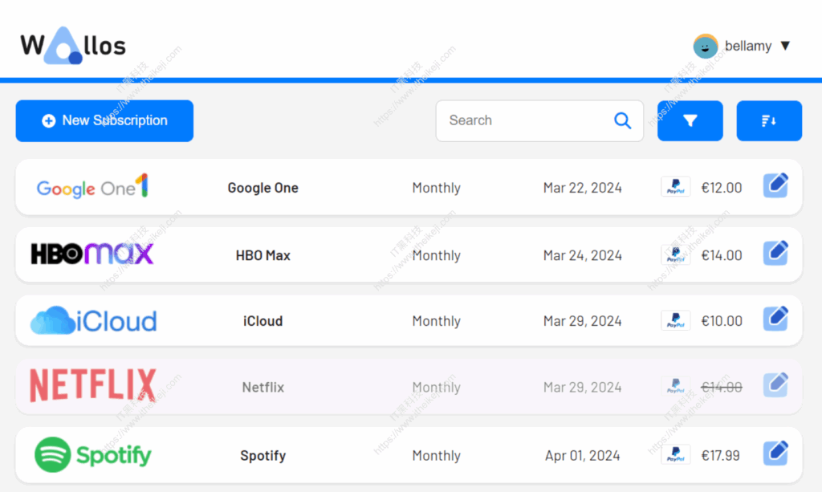
Task: Edit the HBO Max subscription
Action: coord(775,254)
